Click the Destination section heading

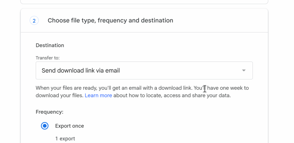[50, 45]
